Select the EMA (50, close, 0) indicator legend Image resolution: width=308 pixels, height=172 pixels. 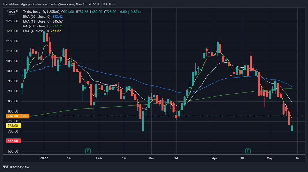coord(37,17)
